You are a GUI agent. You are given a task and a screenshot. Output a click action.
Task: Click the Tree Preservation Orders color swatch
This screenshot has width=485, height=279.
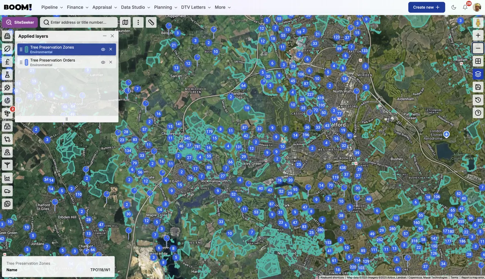click(x=27, y=62)
